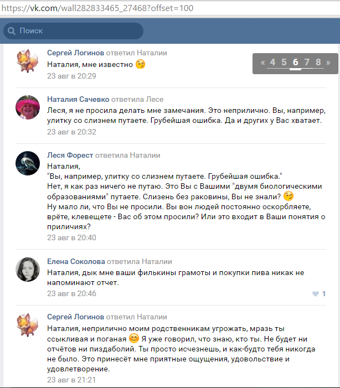The height and width of the screenshot is (388, 340).
Task: Click the browser address bar URL
Action: tap(97, 8)
